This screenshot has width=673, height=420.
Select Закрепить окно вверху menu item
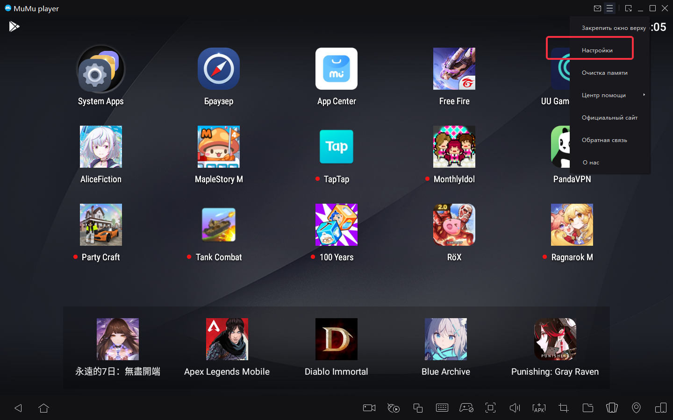(610, 28)
